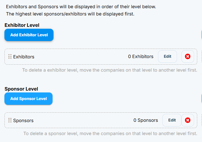
Task: Click the hint about deleting an exhibitor level
Action: point(110,70)
